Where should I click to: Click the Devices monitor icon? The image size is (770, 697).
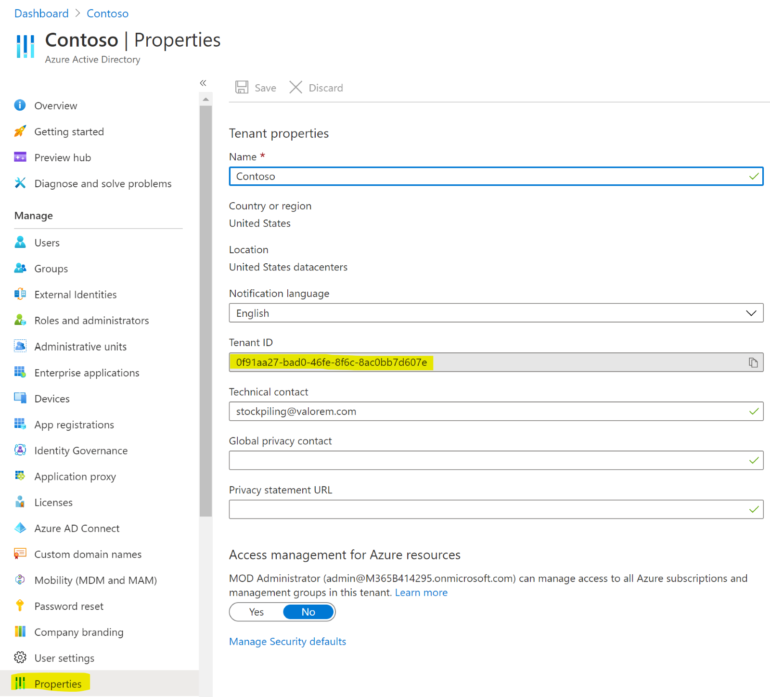[x=20, y=398]
